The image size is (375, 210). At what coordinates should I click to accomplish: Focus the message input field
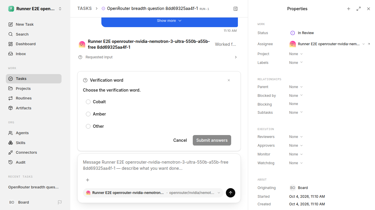(x=159, y=165)
